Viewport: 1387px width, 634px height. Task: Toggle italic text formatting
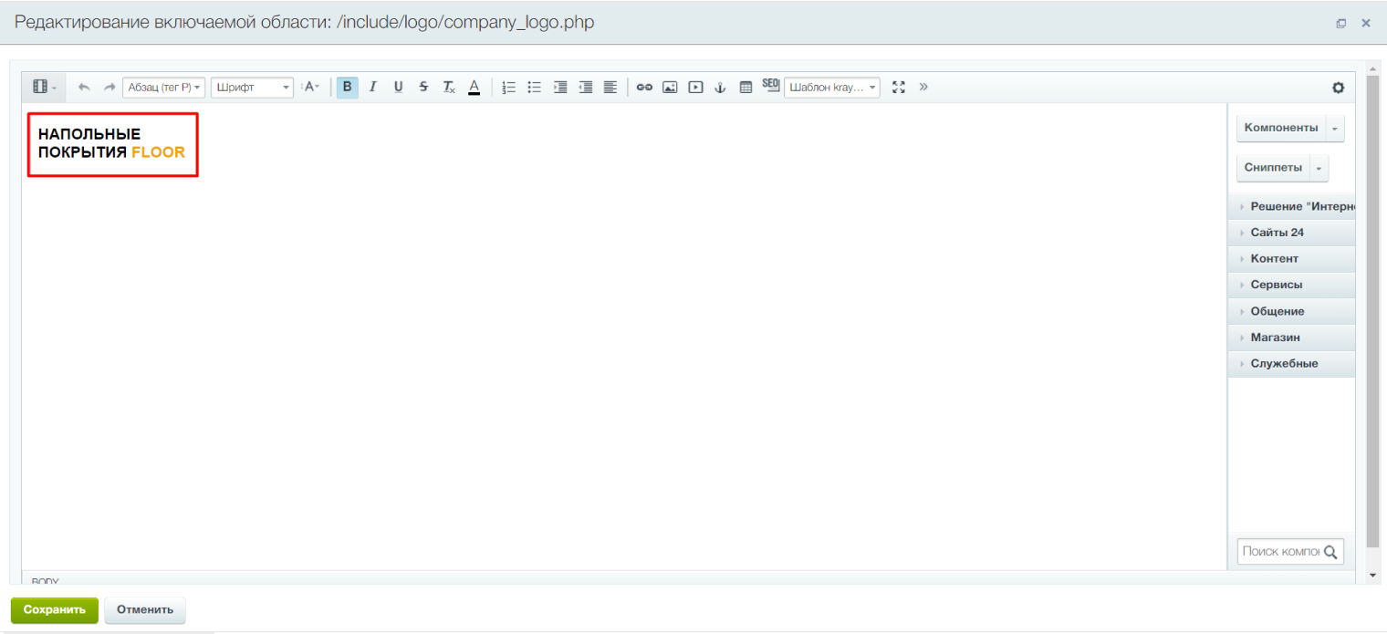coord(372,88)
